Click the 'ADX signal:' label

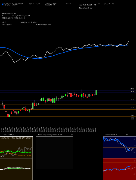(7, 25)
